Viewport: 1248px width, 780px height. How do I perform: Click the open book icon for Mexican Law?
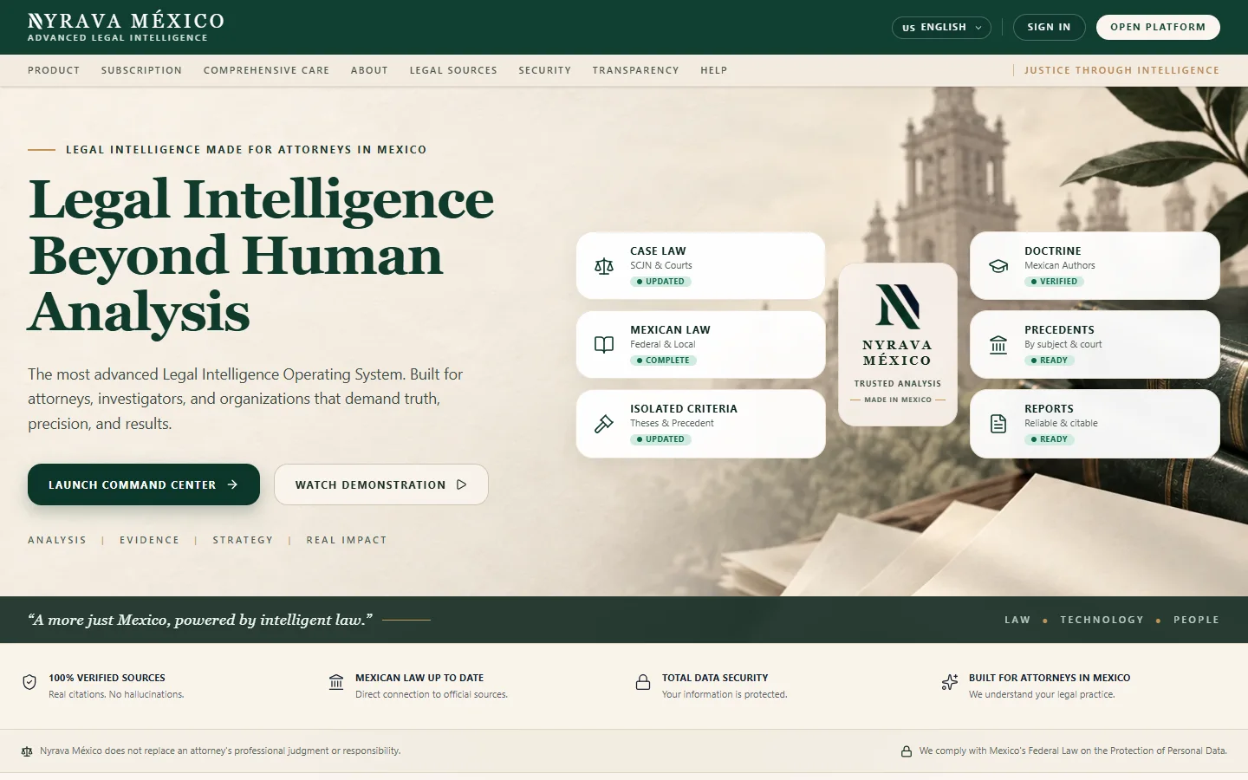tap(604, 345)
